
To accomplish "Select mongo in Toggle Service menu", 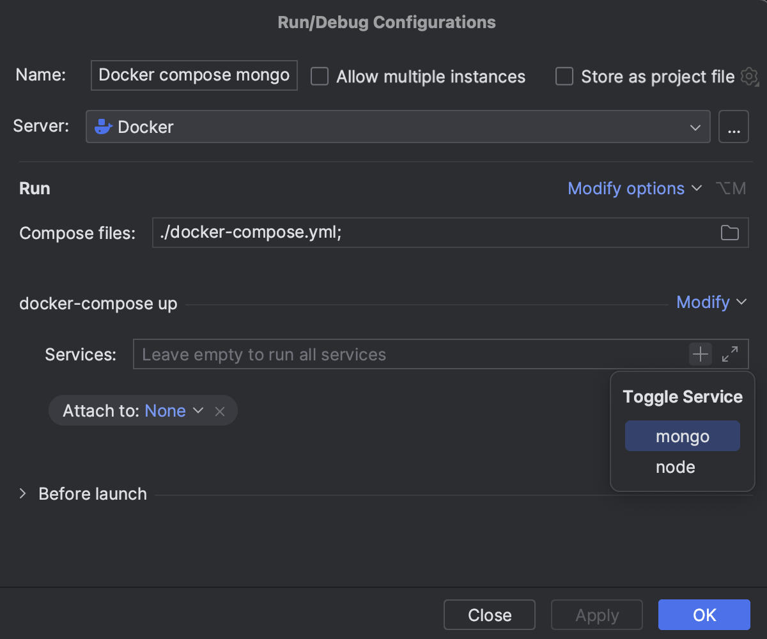I will coord(682,436).
